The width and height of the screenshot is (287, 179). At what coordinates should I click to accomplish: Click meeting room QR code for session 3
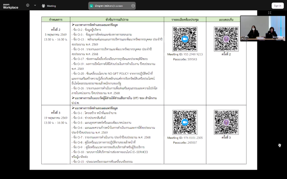pyautogui.click(x=185, y=122)
